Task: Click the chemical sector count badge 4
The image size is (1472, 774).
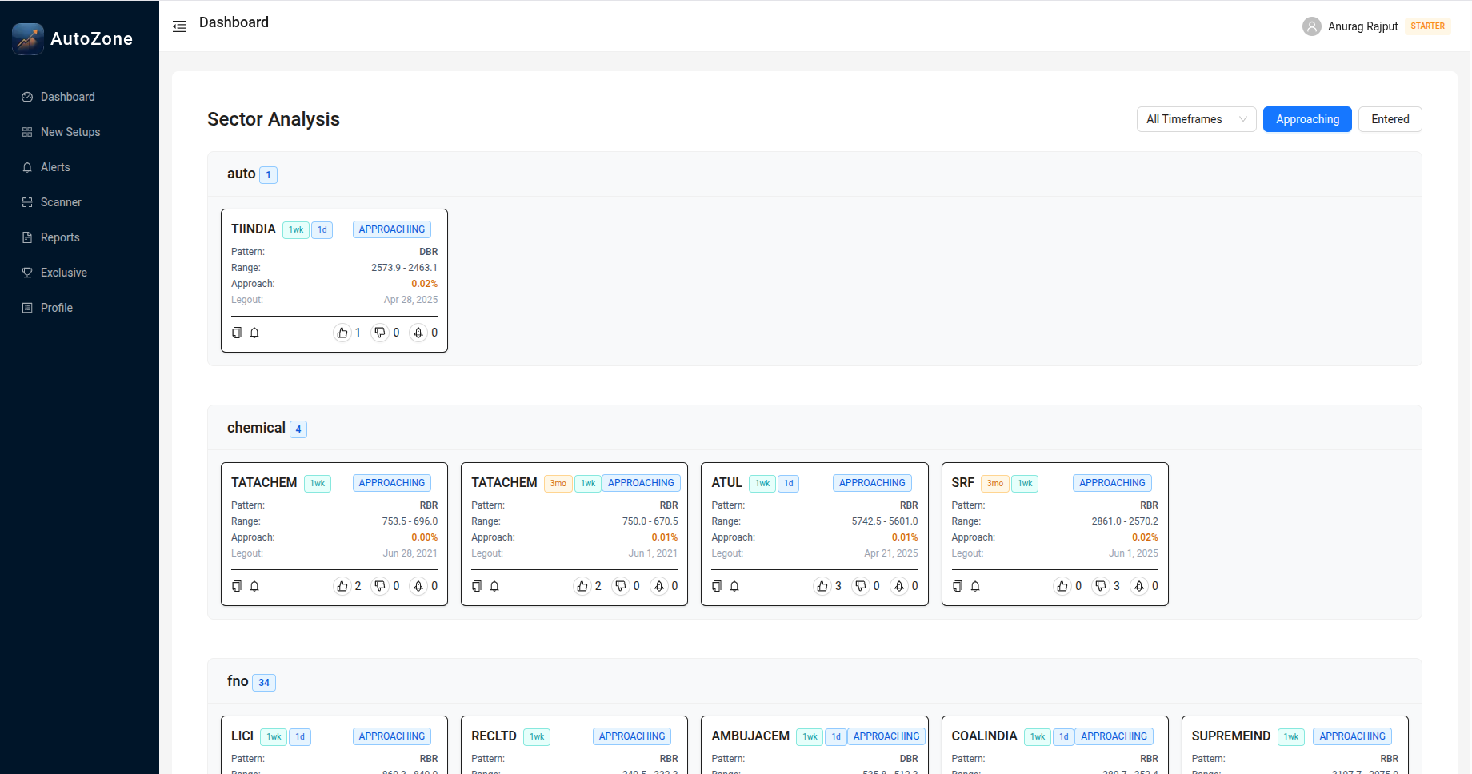Action: point(298,429)
